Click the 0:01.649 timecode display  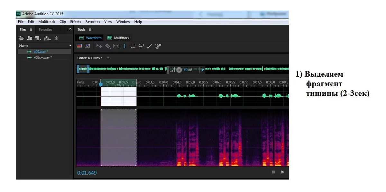87,173
